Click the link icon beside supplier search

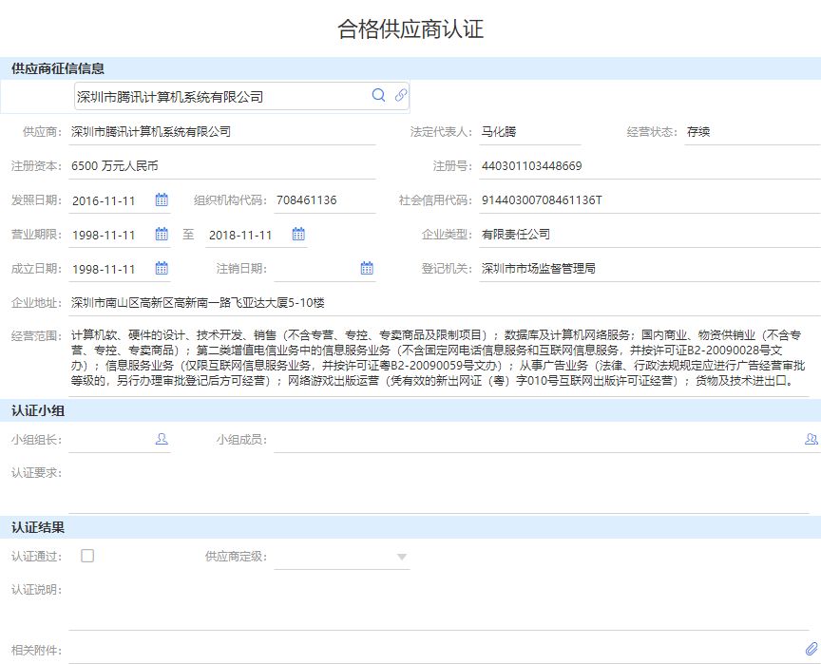(401, 95)
